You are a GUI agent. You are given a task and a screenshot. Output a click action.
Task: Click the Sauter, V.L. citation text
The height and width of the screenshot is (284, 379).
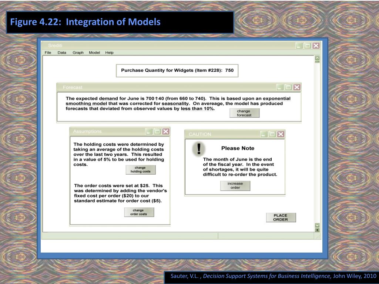[274, 276]
